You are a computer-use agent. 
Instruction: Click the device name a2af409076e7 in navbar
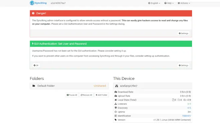tap(58, 3)
